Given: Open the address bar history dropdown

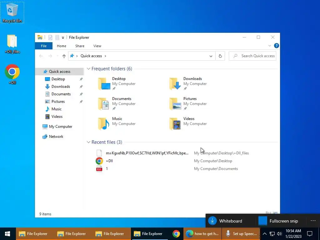Looking at the screenshot, I should [211, 56].
